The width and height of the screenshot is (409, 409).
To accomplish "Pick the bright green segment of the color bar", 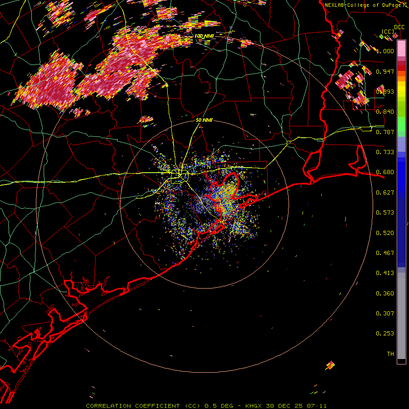I will pyautogui.click(x=401, y=124).
